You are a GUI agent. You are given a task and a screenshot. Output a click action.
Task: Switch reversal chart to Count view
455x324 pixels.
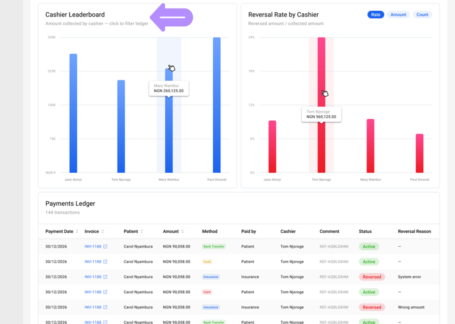tap(422, 15)
